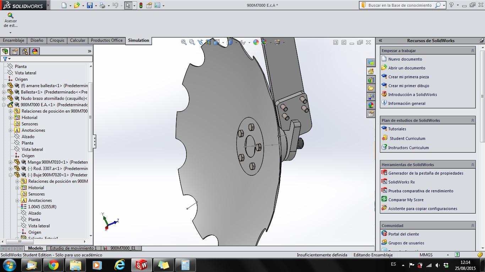Open the Apply Scene icon
This screenshot has height=272, width=485.
click(264, 42)
